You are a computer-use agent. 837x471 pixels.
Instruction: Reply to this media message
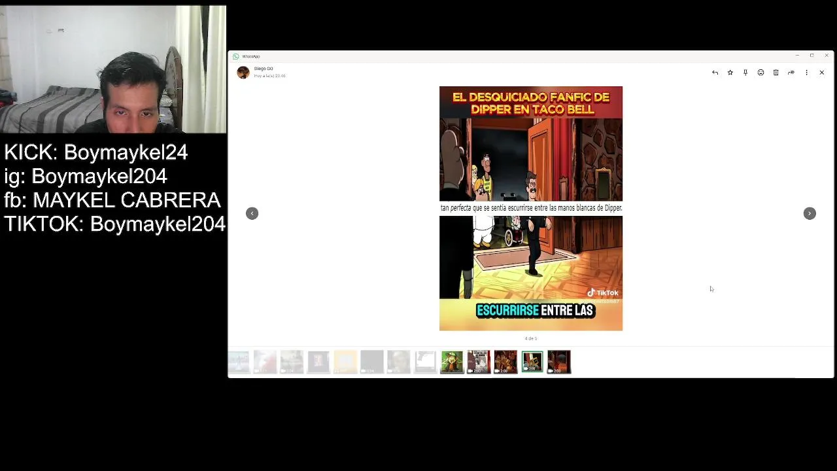click(715, 73)
